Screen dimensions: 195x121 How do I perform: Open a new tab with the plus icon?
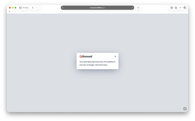pyautogui.click(x=180, y=8)
